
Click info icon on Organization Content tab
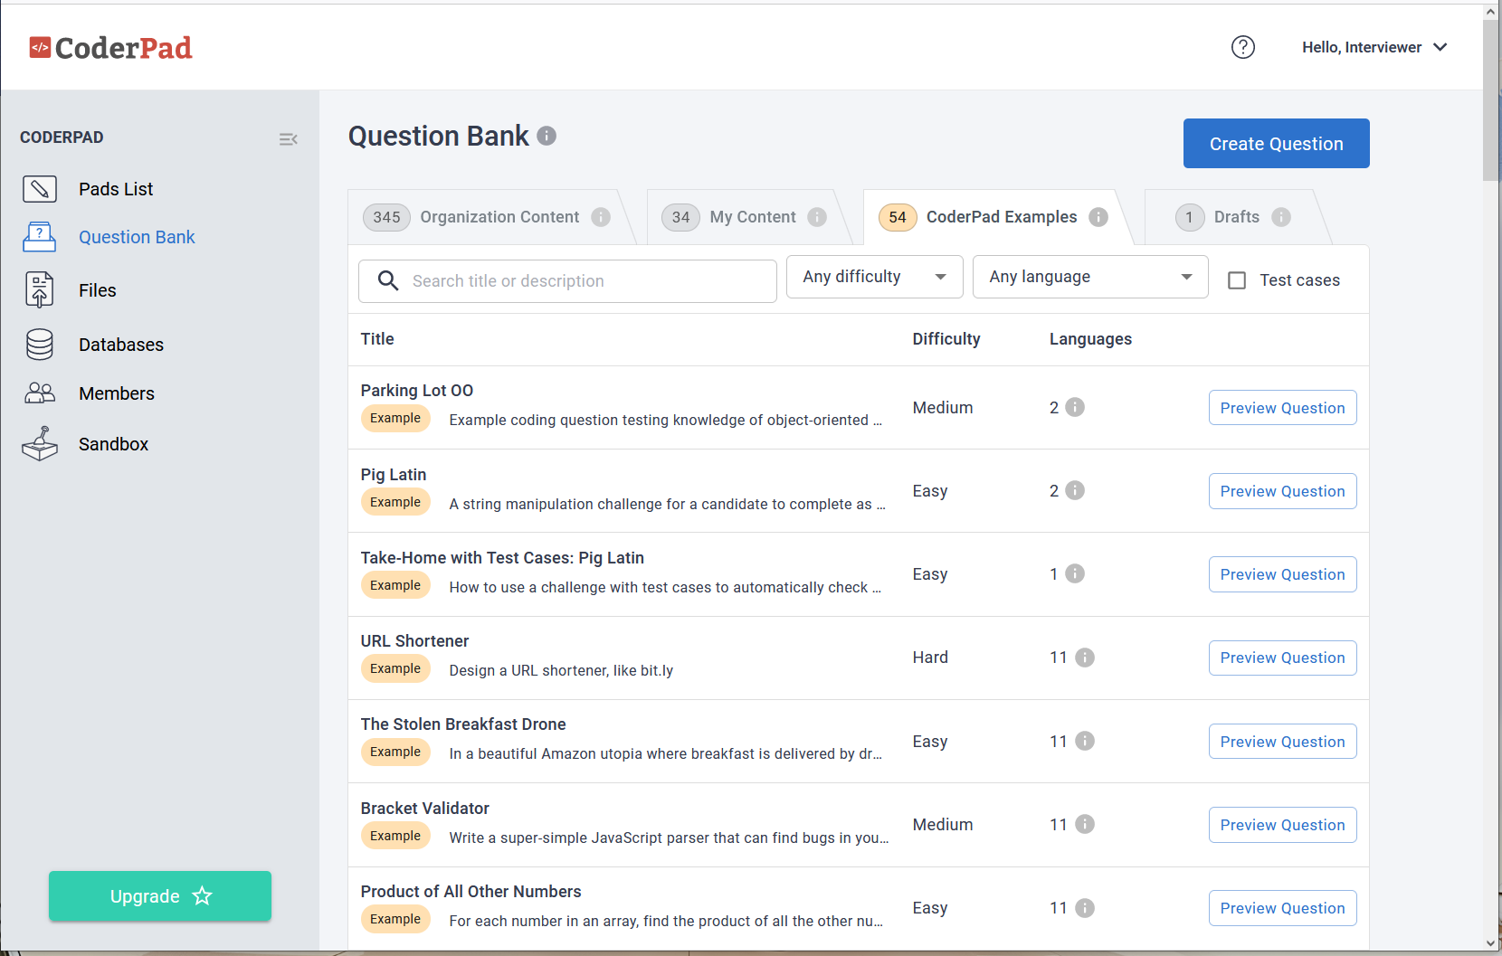point(601,217)
